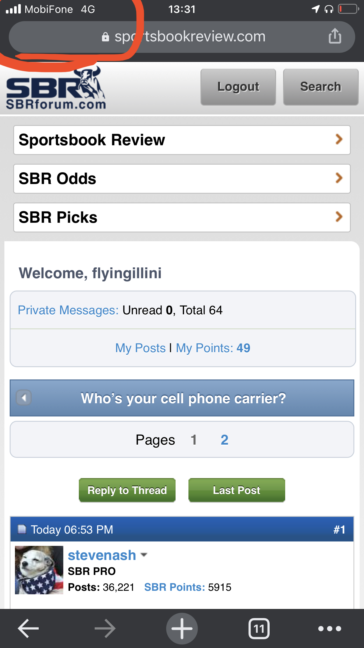Open the tab switcher showing 11
Image resolution: width=364 pixels, height=648 pixels.
click(259, 628)
